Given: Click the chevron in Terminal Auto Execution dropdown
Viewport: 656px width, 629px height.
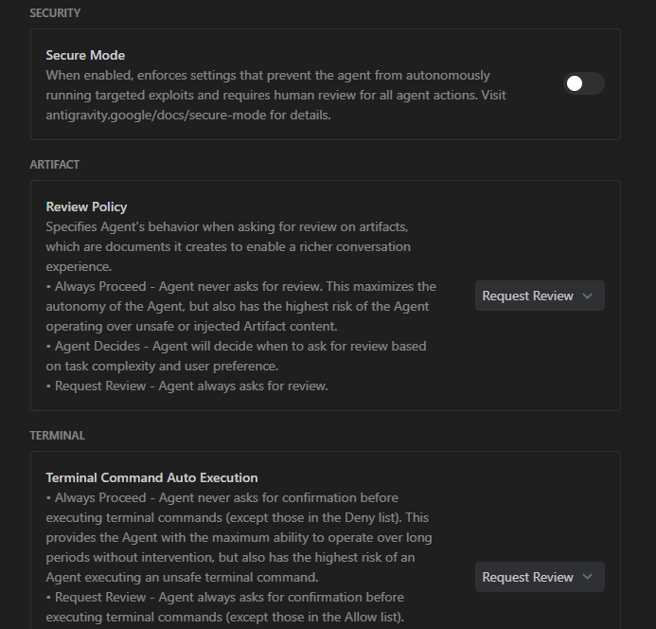Looking at the screenshot, I should (x=588, y=577).
